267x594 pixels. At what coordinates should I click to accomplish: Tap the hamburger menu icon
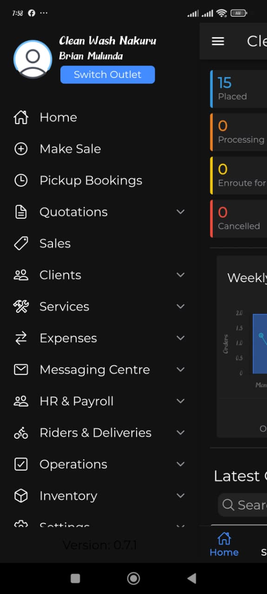tap(218, 41)
